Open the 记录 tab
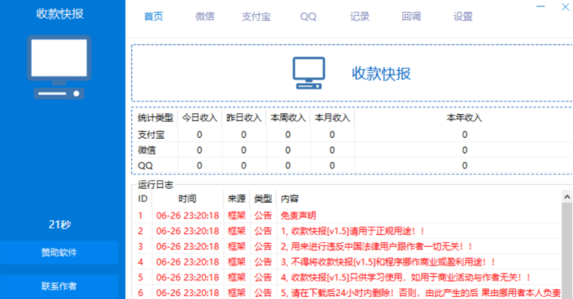 pos(360,16)
